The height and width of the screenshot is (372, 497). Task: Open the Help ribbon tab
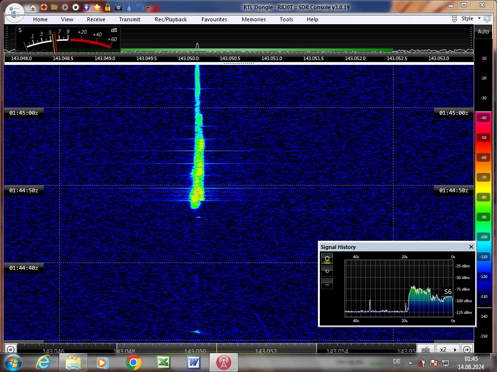tap(313, 19)
